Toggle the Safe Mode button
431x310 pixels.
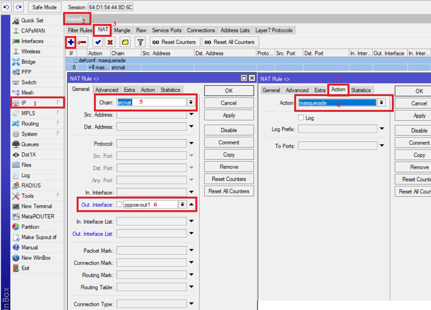[44, 7]
